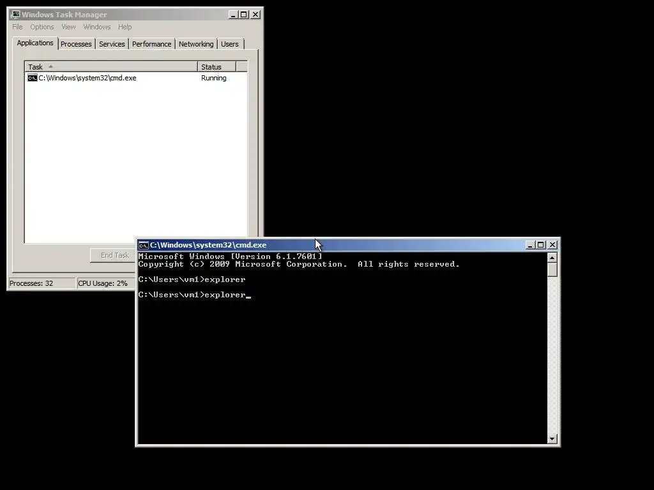
Task: Open the File menu in Task Manager
Action: (x=17, y=27)
